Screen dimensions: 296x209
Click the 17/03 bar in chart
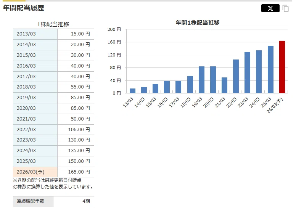tap(179, 87)
